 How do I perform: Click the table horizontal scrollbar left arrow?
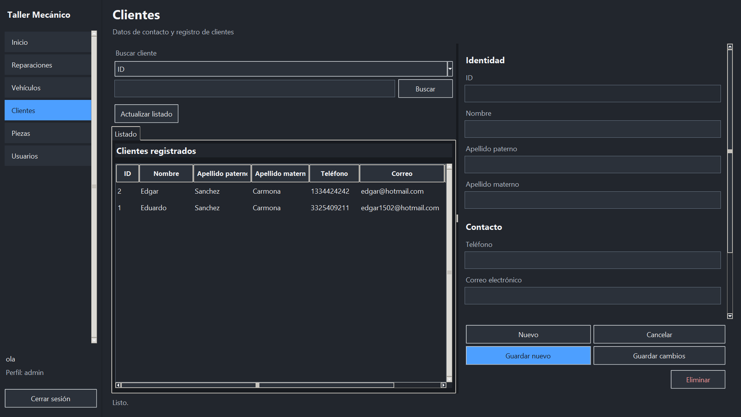click(118, 385)
